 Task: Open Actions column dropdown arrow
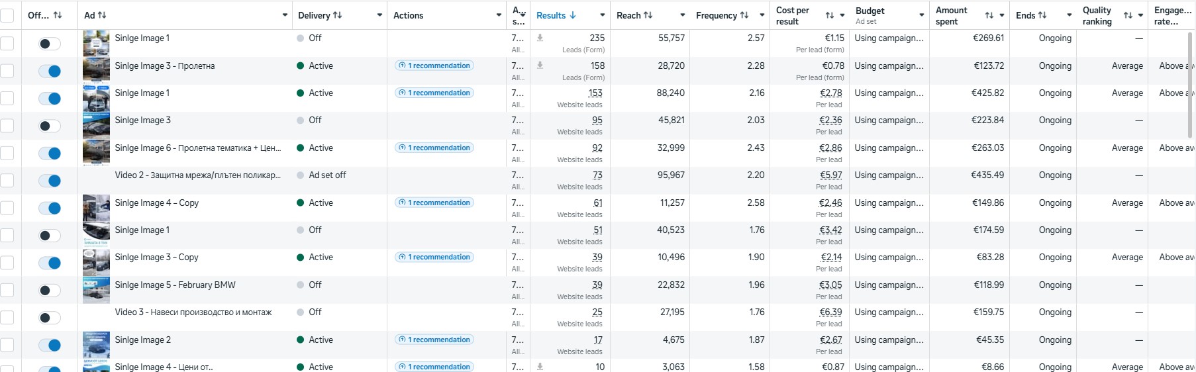pos(499,15)
